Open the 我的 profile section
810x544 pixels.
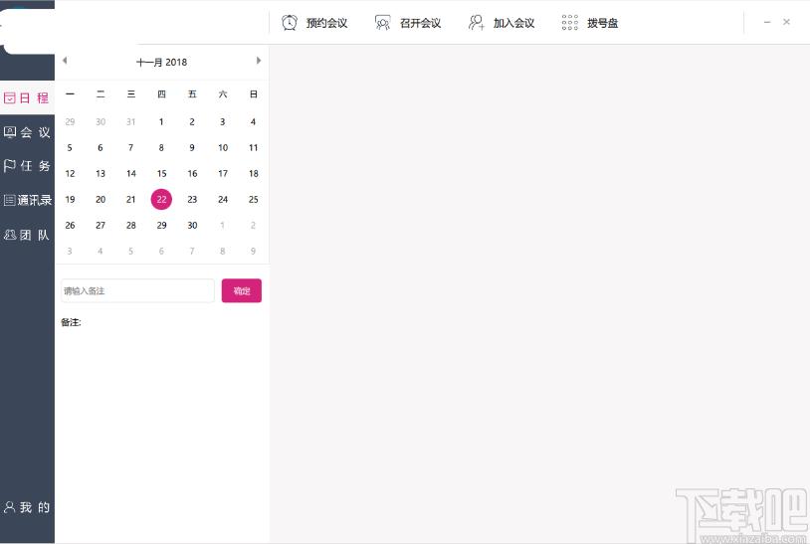pyautogui.click(x=27, y=507)
